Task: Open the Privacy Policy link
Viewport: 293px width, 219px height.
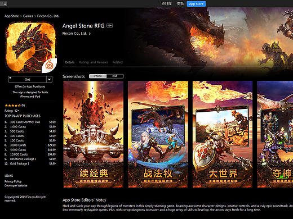Action: tap(13, 181)
